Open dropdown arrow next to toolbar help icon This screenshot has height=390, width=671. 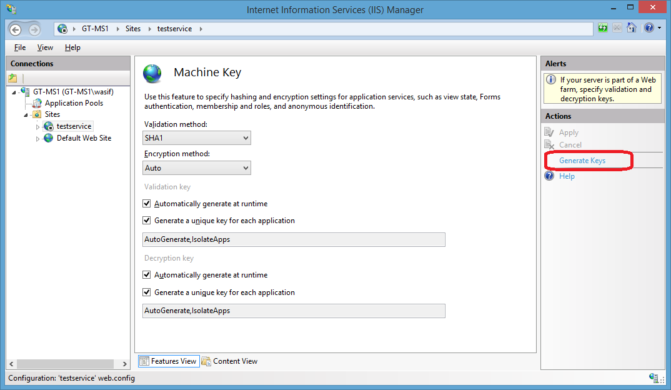coord(660,28)
